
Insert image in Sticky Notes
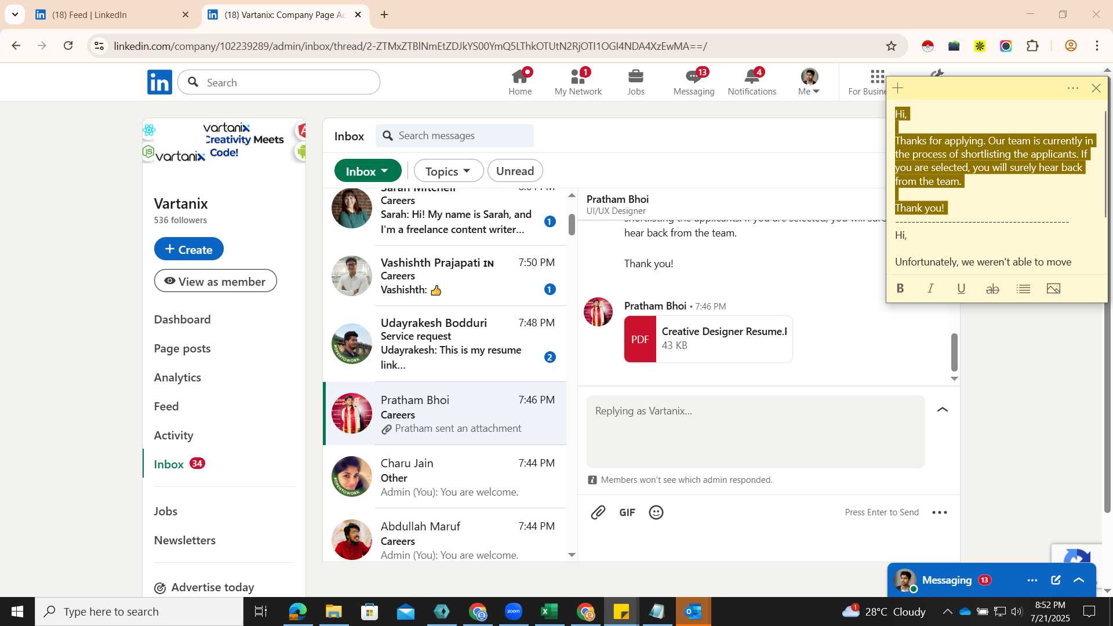pyautogui.click(x=1054, y=289)
